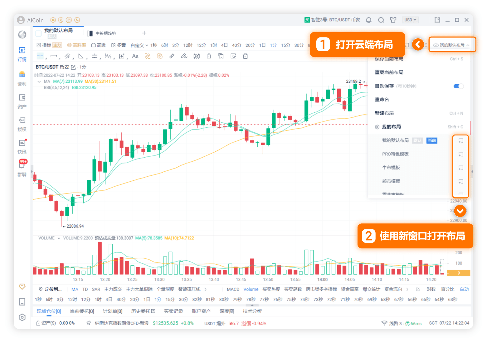
Task: Click the 高级 advanced button
Action: [x=99, y=45]
